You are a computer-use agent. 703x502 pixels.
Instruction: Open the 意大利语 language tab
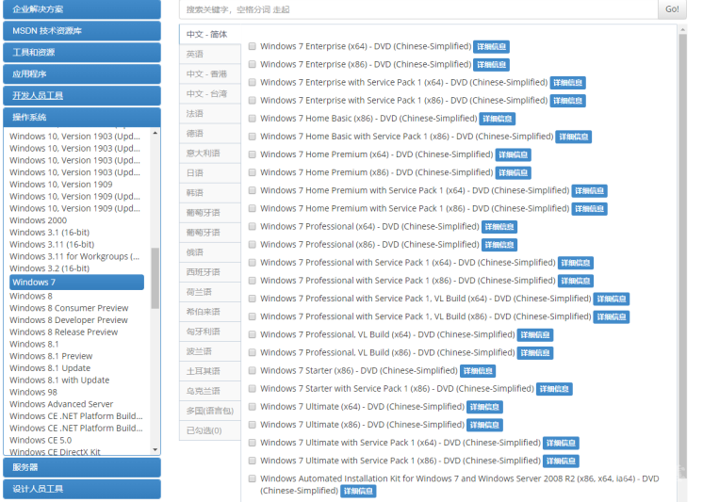(210, 154)
